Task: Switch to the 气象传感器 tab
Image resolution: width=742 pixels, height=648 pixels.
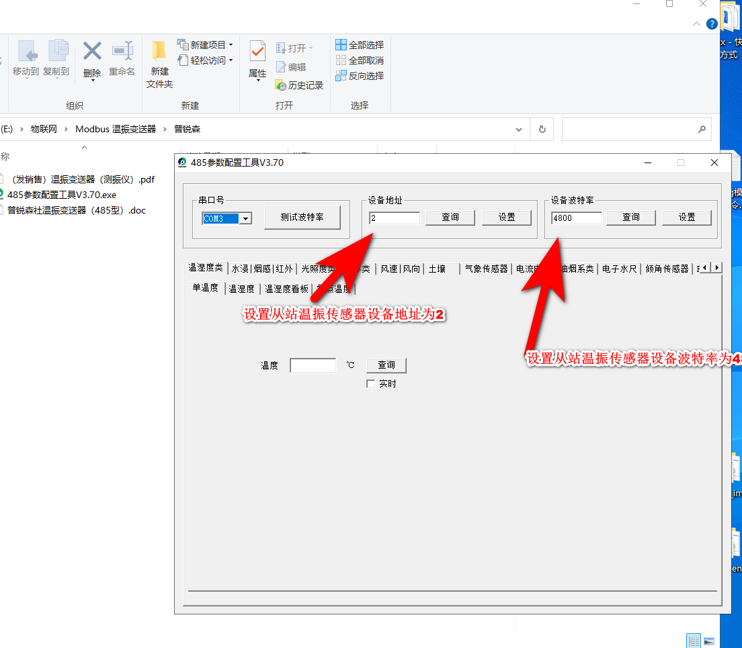Action: [486, 269]
